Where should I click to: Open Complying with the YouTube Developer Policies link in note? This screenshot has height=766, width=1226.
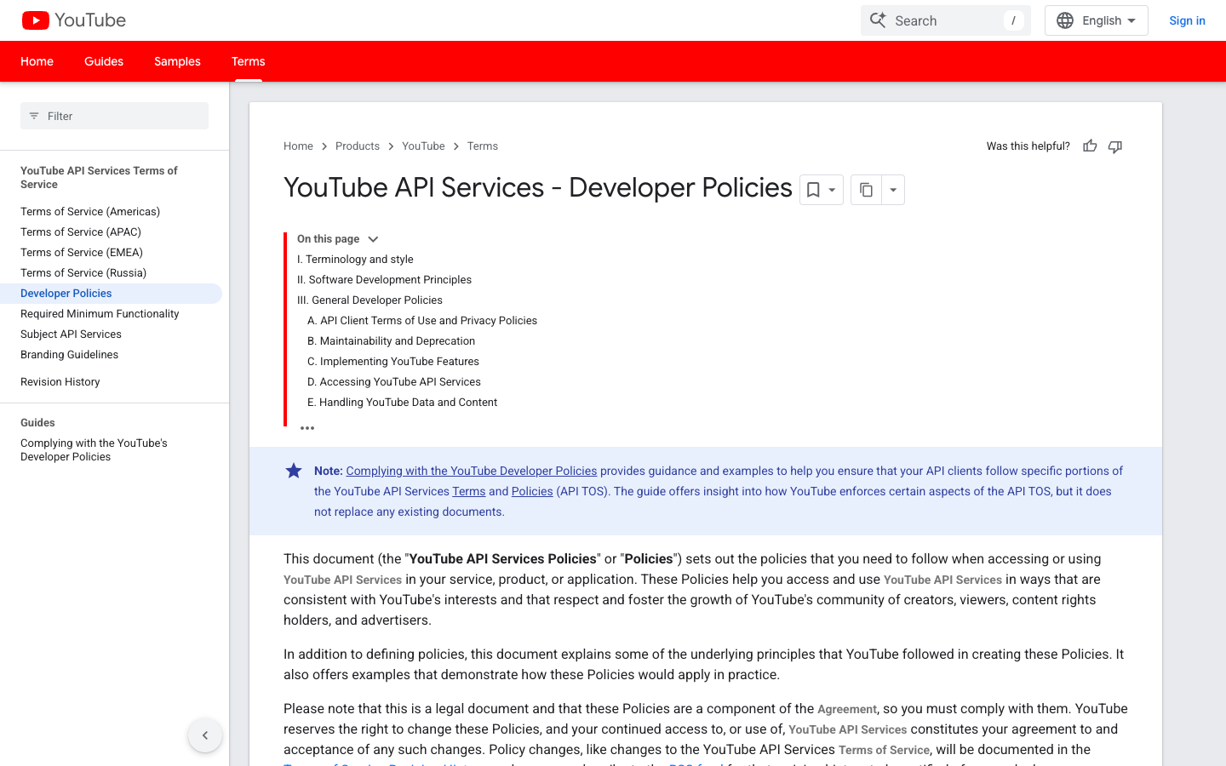pyautogui.click(x=472, y=471)
